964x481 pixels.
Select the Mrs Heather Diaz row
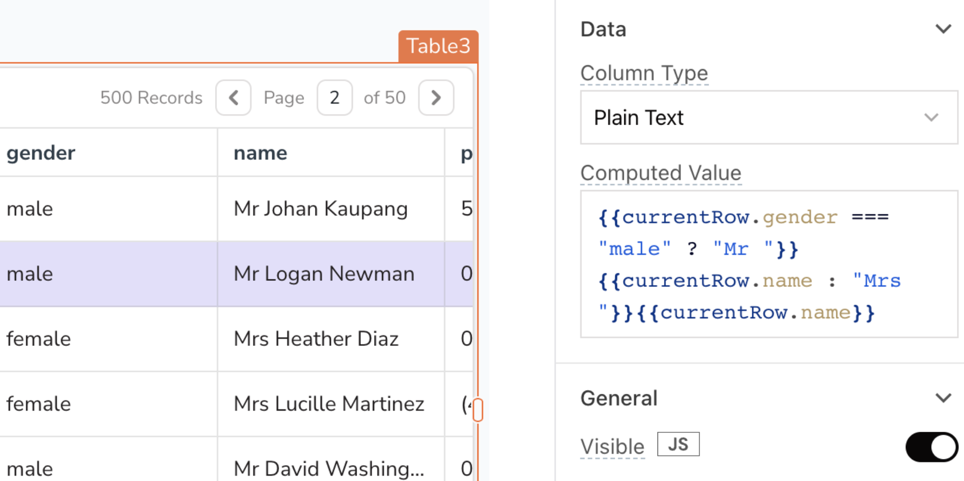[316, 338]
